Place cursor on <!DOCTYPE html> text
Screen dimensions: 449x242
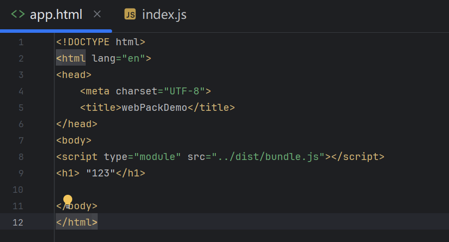pos(101,42)
